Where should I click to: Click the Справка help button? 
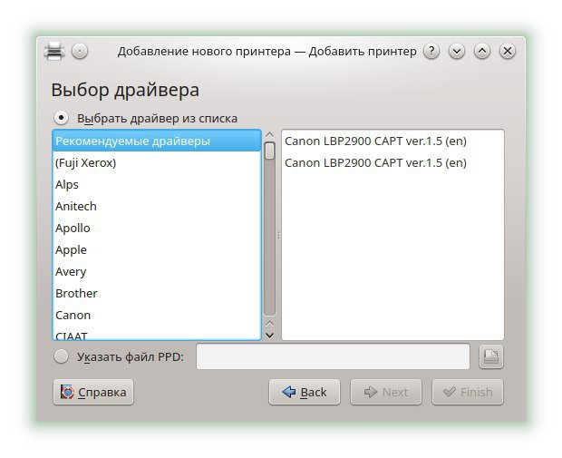pyautogui.click(x=93, y=392)
